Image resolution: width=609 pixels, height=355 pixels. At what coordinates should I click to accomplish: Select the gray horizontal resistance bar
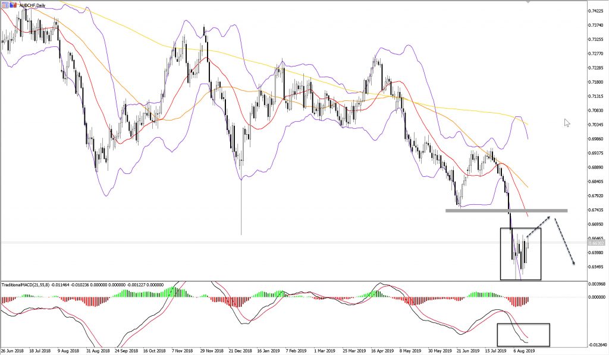coord(506,211)
